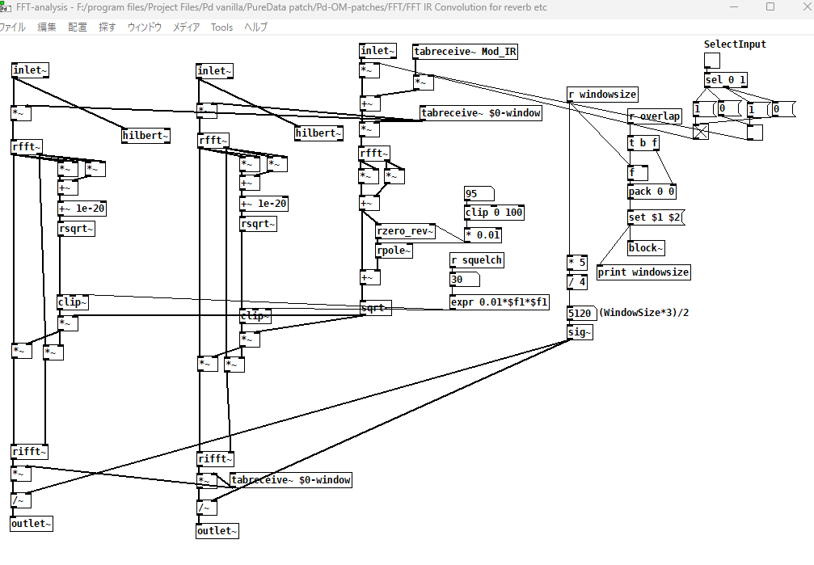Image resolution: width=814 pixels, height=565 pixels.
Task: Click the 'rzero_rev~' filter object
Action: point(405,231)
